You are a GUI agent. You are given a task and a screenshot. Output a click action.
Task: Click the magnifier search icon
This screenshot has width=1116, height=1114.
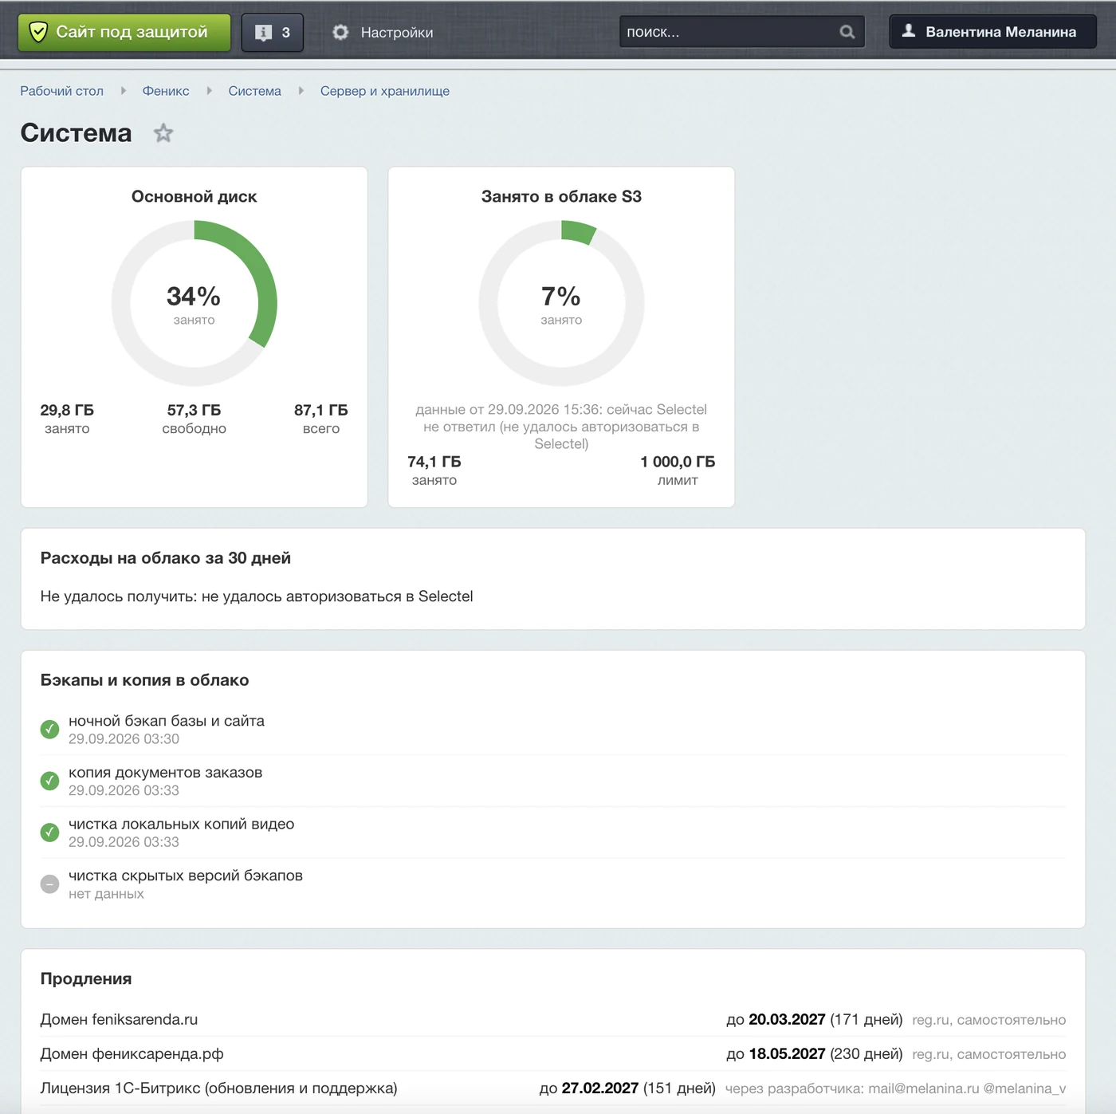click(847, 32)
